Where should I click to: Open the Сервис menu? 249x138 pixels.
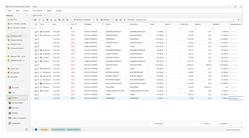[x=50, y=11]
